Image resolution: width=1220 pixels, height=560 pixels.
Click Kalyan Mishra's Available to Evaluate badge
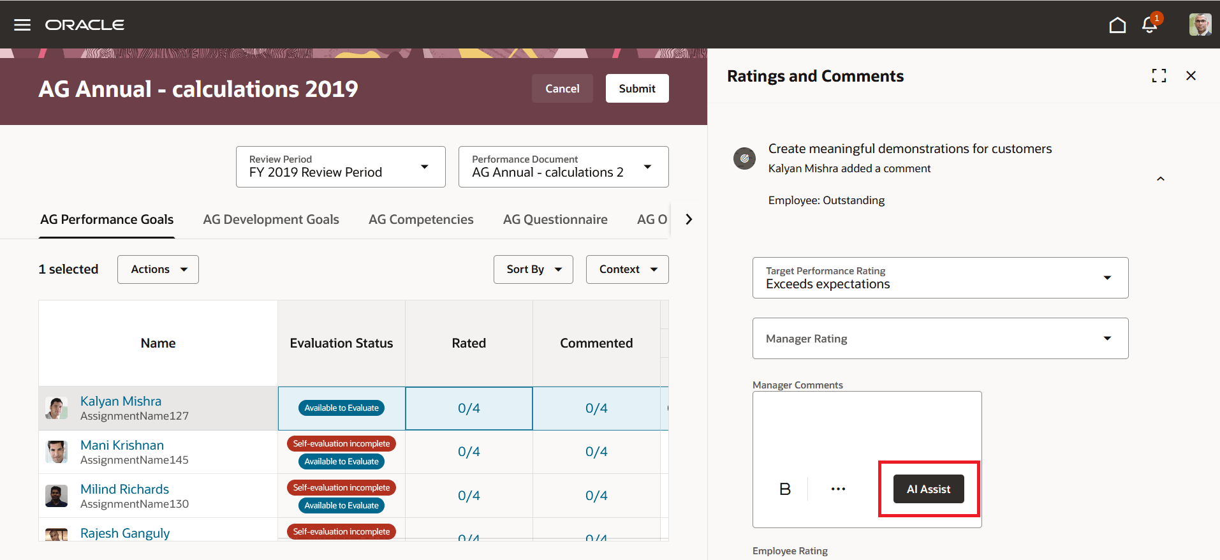point(341,408)
